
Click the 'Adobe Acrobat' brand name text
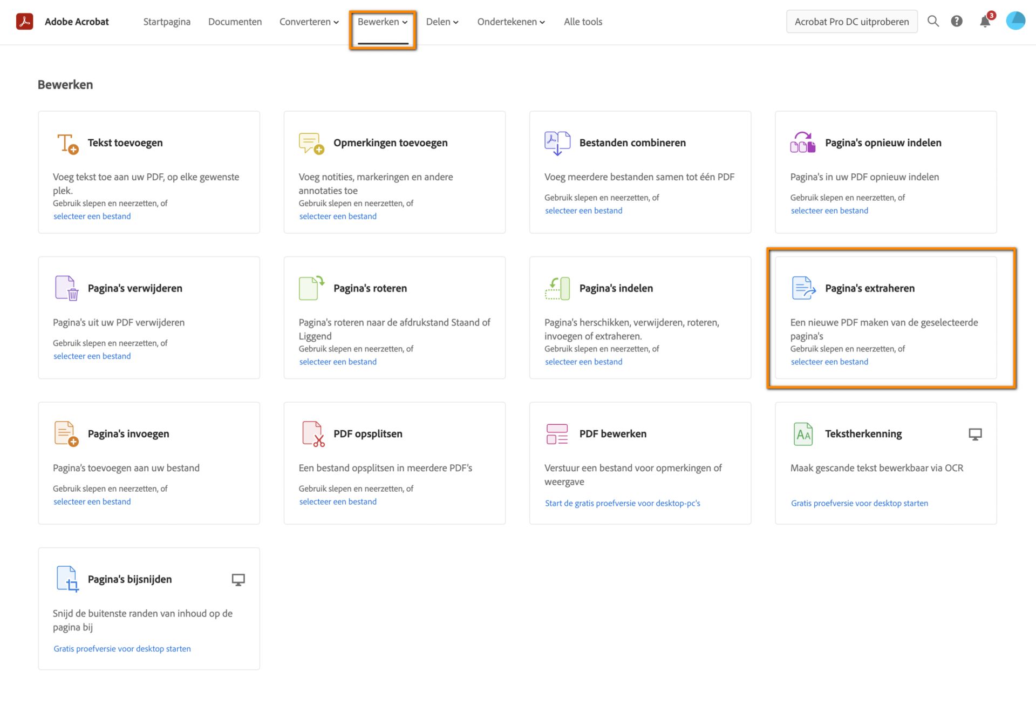(77, 22)
